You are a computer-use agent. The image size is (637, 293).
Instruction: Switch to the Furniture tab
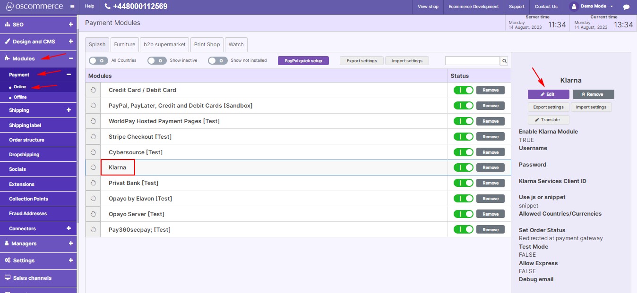(125, 44)
